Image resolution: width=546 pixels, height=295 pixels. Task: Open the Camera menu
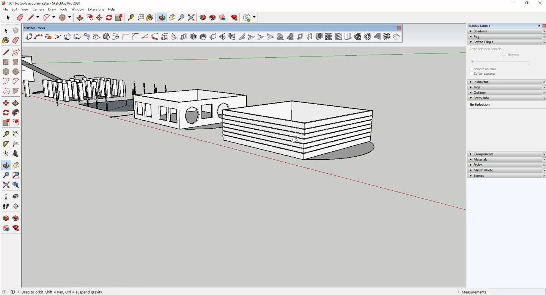pyautogui.click(x=38, y=9)
